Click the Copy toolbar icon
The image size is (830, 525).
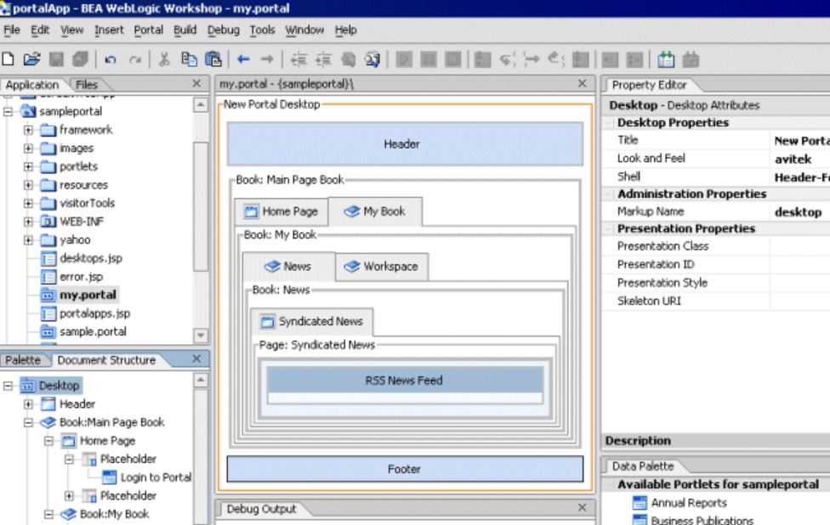pos(189,59)
